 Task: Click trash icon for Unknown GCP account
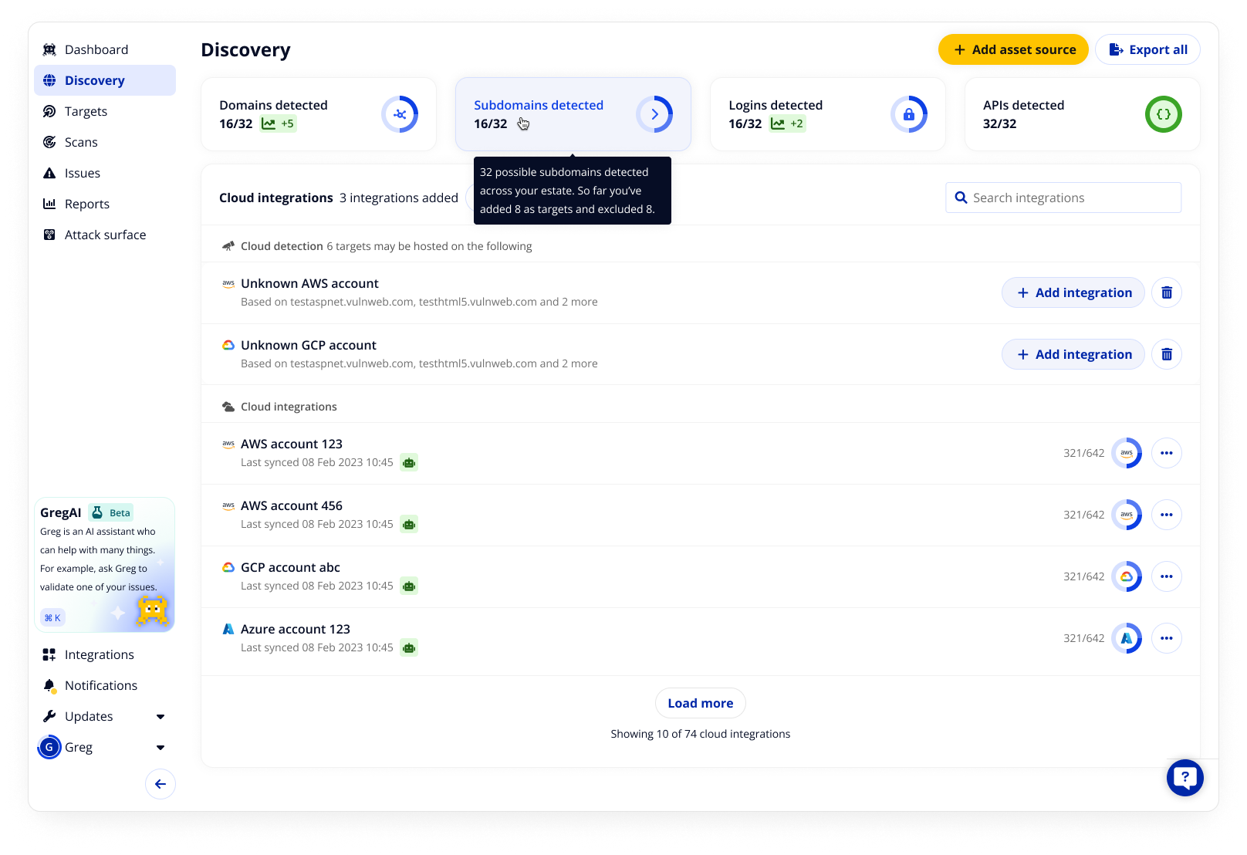click(1166, 354)
